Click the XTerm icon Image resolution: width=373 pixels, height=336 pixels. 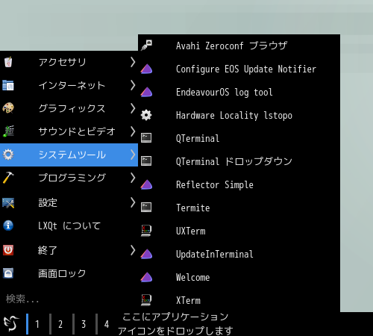(x=146, y=300)
